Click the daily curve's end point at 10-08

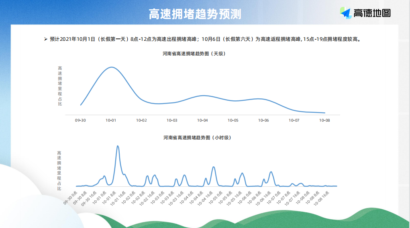[324, 113]
